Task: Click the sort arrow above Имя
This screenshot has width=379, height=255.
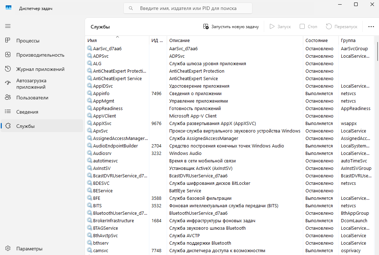Action: (117, 37)
